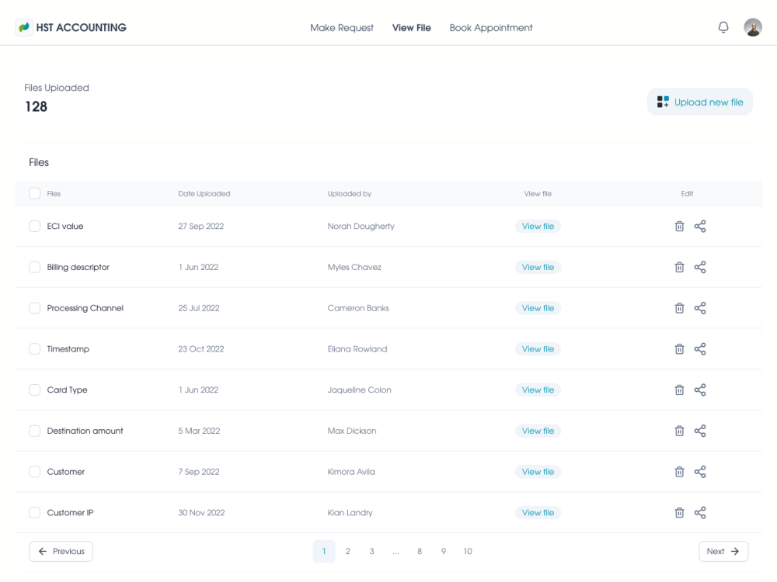Click the date 23 Oct 2022
This screenshot has height=582, width=777.
(201, 349)
